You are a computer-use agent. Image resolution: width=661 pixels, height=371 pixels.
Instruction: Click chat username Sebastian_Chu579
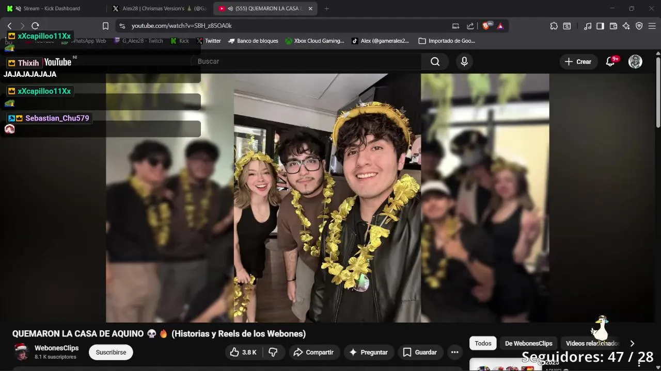(57, 118)
